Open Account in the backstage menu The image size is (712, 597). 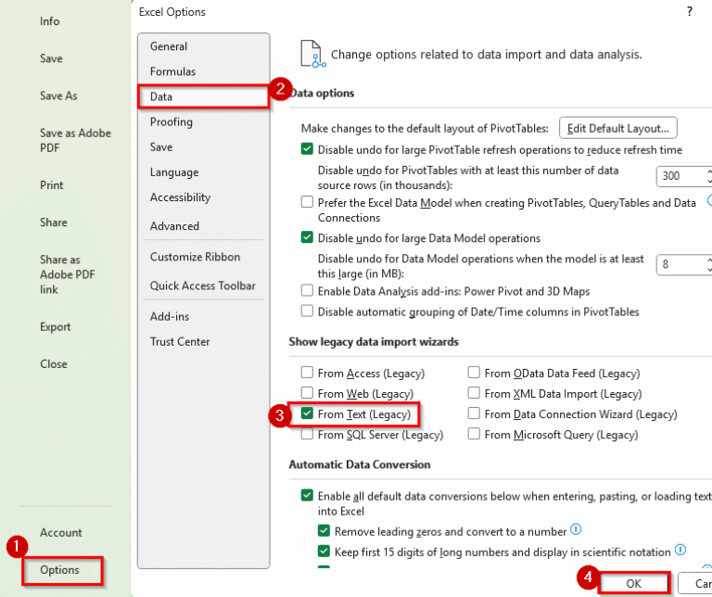click(x=61, y=532)
